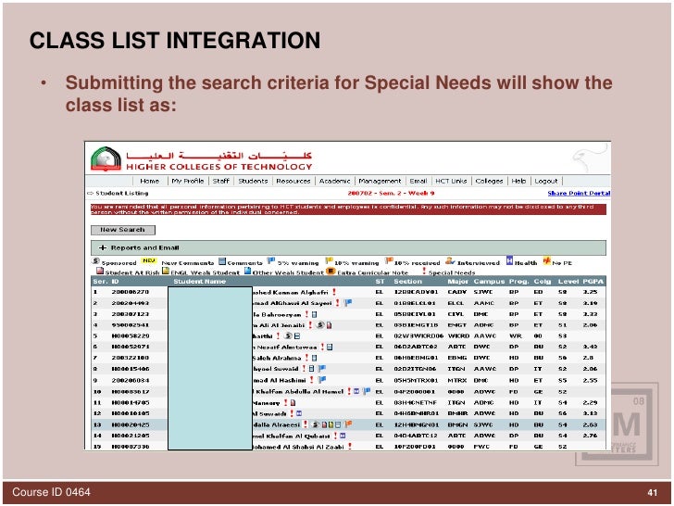Click the Student Name column header
The width and height of the screenshot is (674, 506).
199,282
